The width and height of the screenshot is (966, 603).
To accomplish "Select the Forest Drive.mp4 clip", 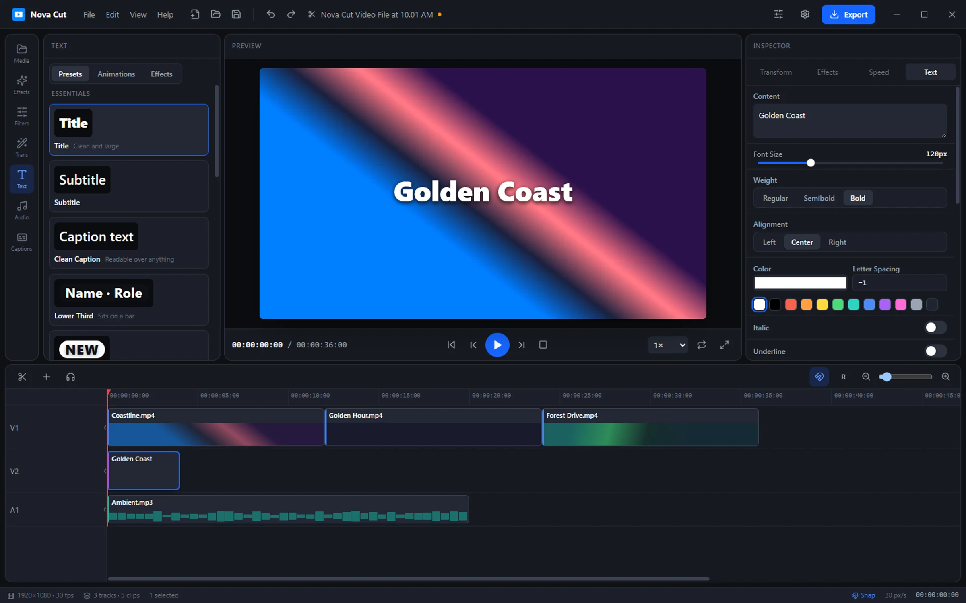I will [650, 427].
